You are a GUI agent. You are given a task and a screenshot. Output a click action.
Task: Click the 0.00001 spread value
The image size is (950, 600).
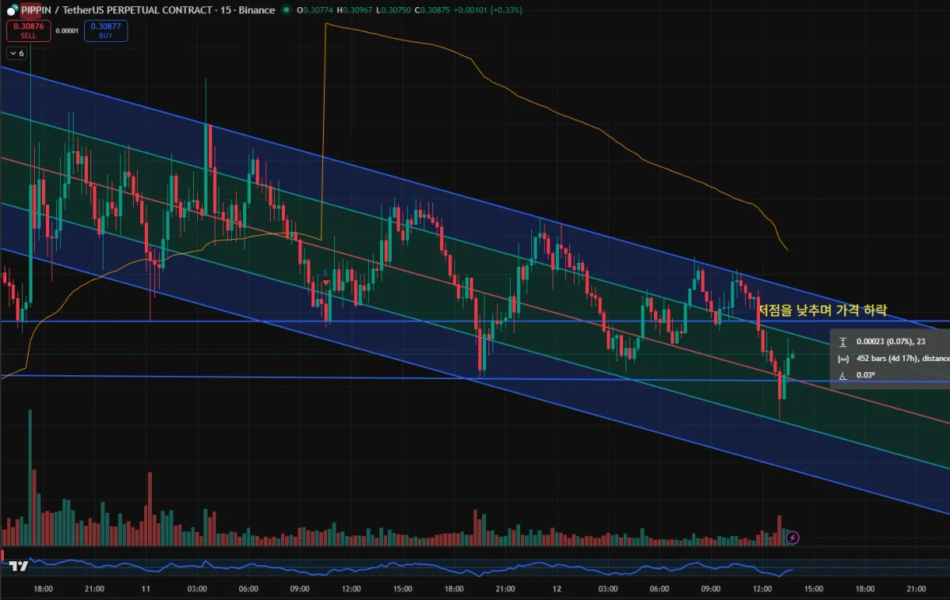point(67,31)
